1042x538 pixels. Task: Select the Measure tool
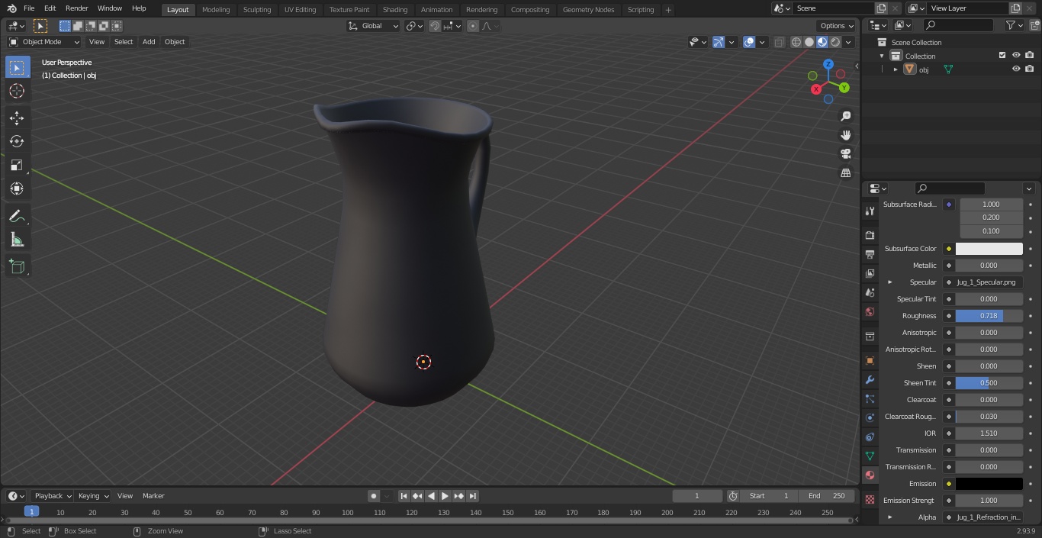17,240
